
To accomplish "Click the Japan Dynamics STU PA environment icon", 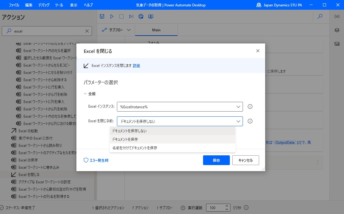I will [259, 5].
